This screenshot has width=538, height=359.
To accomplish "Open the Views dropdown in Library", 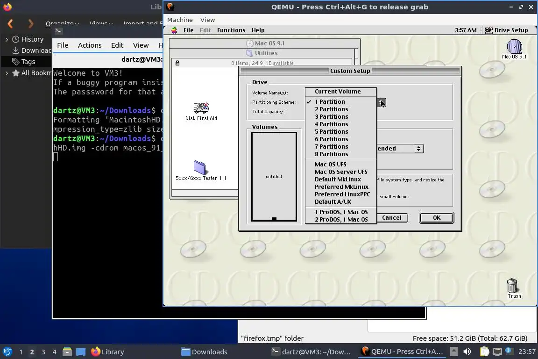I will (101, 23).
